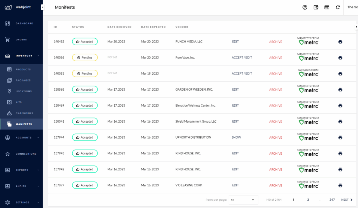
Task: Go to Packages in Inventory submenu
Action: [x=23, y=80]
